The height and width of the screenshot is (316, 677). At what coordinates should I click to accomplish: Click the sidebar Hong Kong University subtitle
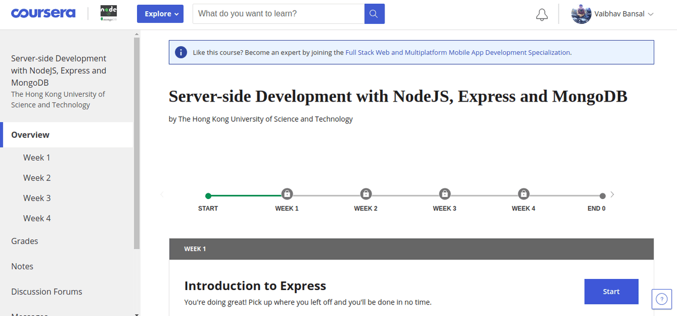58,100
